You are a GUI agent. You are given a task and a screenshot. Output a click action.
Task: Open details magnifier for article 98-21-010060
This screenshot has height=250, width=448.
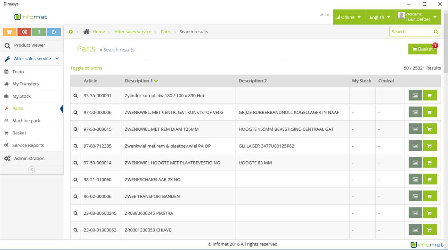click(x=76, y=180)
